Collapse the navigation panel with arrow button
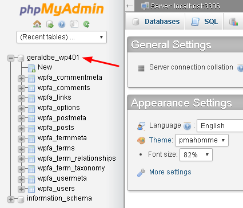Viewport: 243px width, 208px height. 129,6
